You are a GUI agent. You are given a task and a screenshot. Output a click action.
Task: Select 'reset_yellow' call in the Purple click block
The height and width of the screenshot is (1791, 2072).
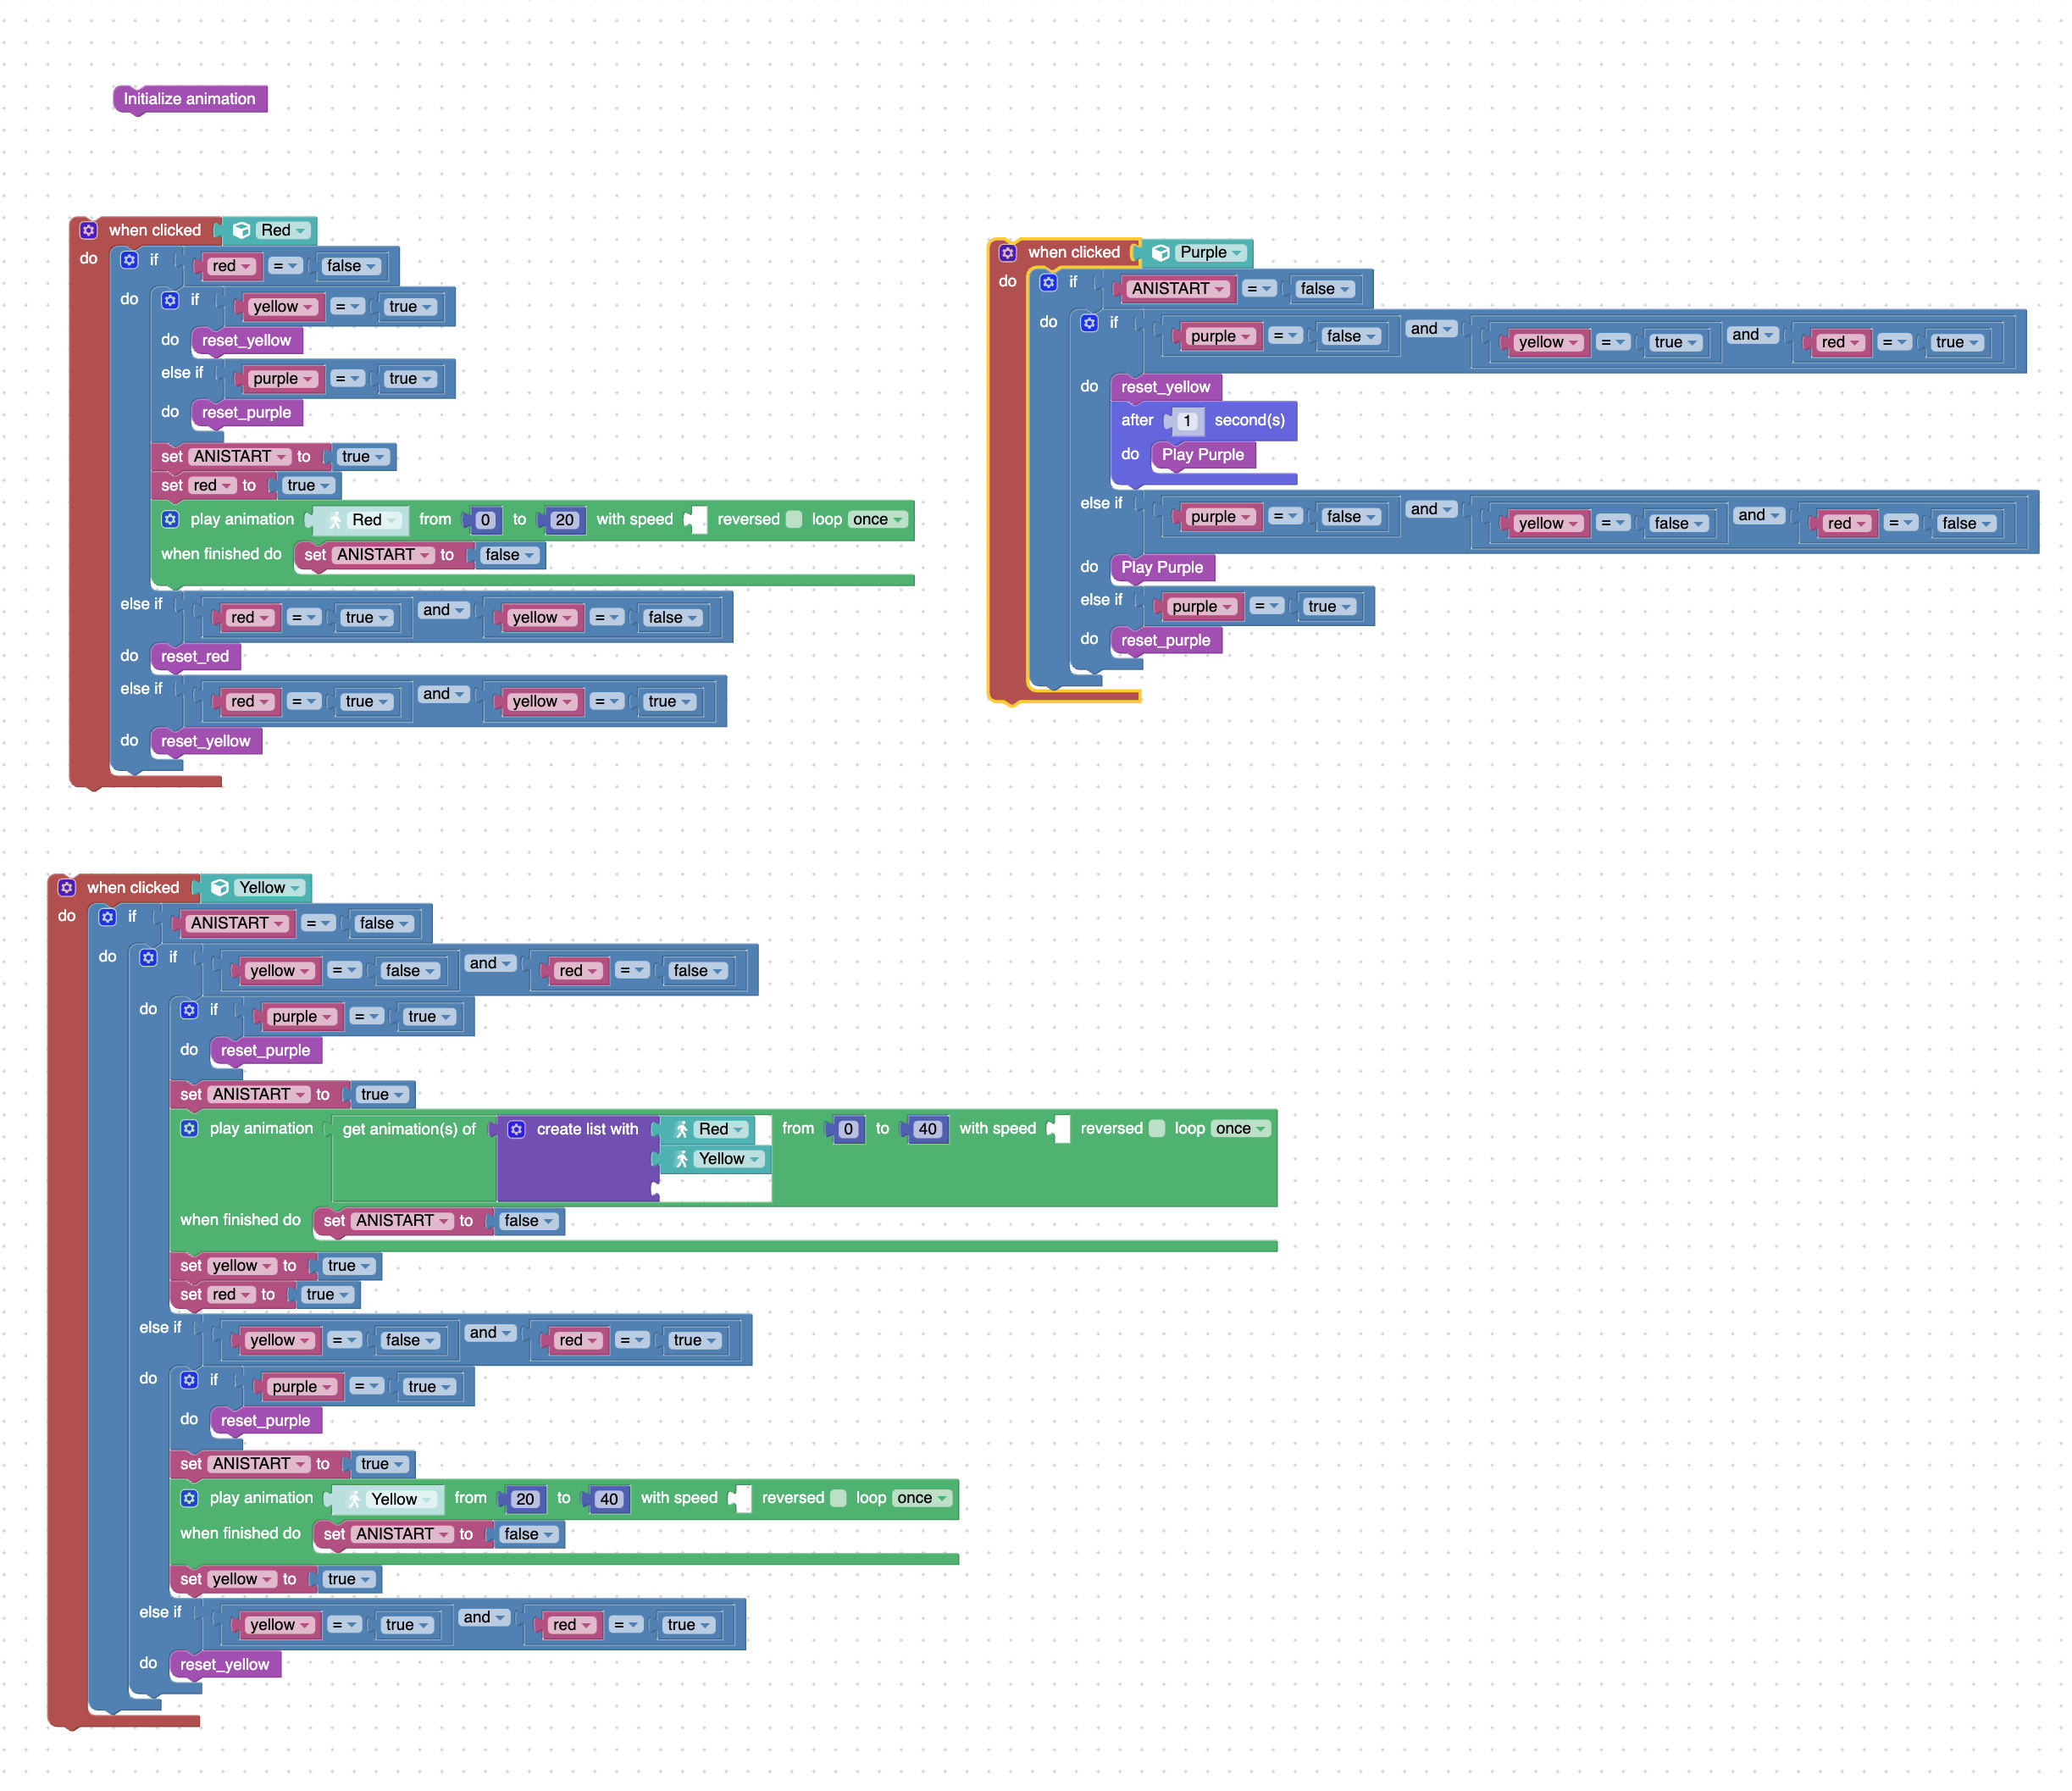tap(1165, 387)
